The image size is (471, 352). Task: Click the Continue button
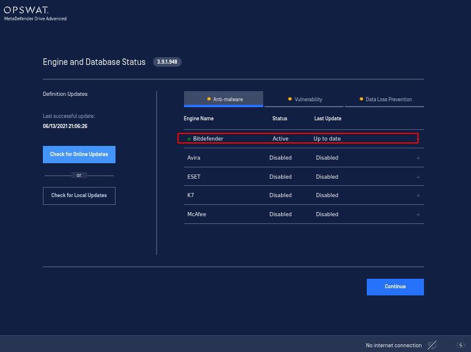click(395, 287)
